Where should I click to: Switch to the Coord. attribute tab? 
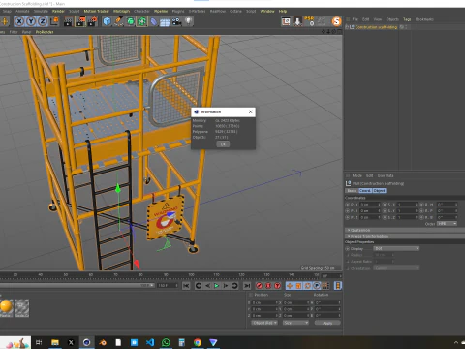pyautogui.click(x=365, y=191)
